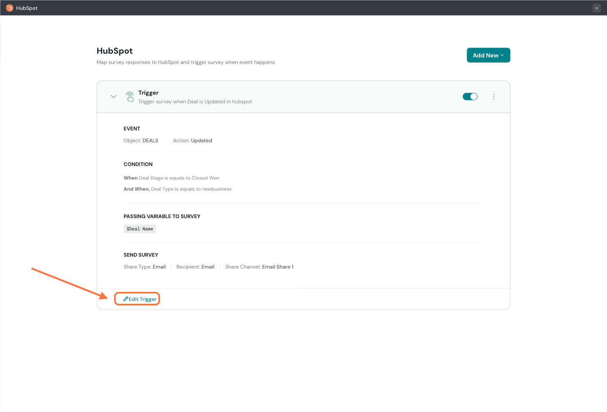Image resolution: width=607 pixels, height=412 pixels.
Task: Click the Object: DEALS event field
Action: [x=141, y=141]
